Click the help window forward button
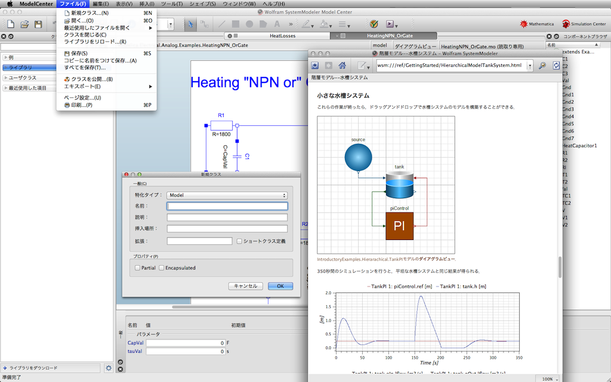 click(x=329, y=66)
